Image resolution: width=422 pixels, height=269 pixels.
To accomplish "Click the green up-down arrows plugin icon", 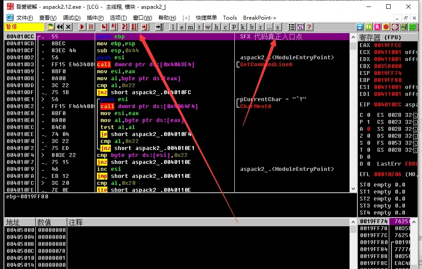I will tap(369, 27).
